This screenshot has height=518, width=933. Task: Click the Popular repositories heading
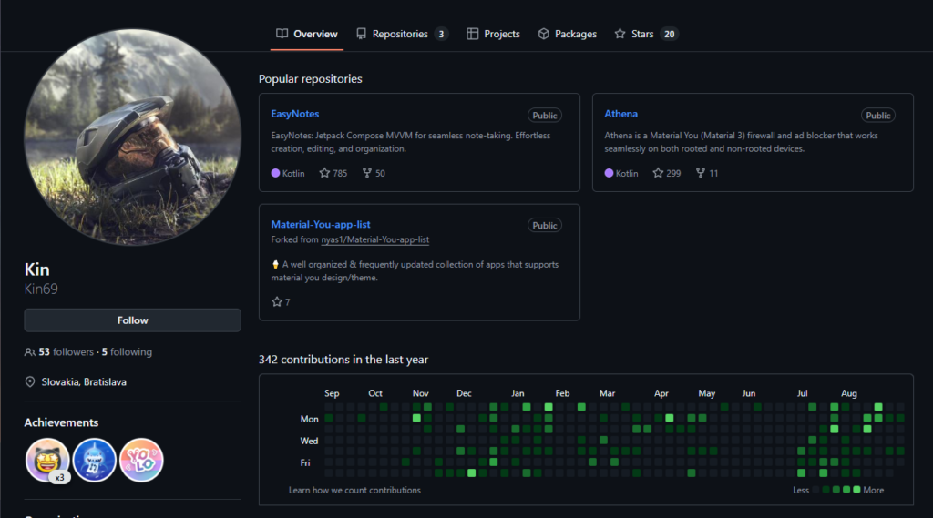click(311, 78)
